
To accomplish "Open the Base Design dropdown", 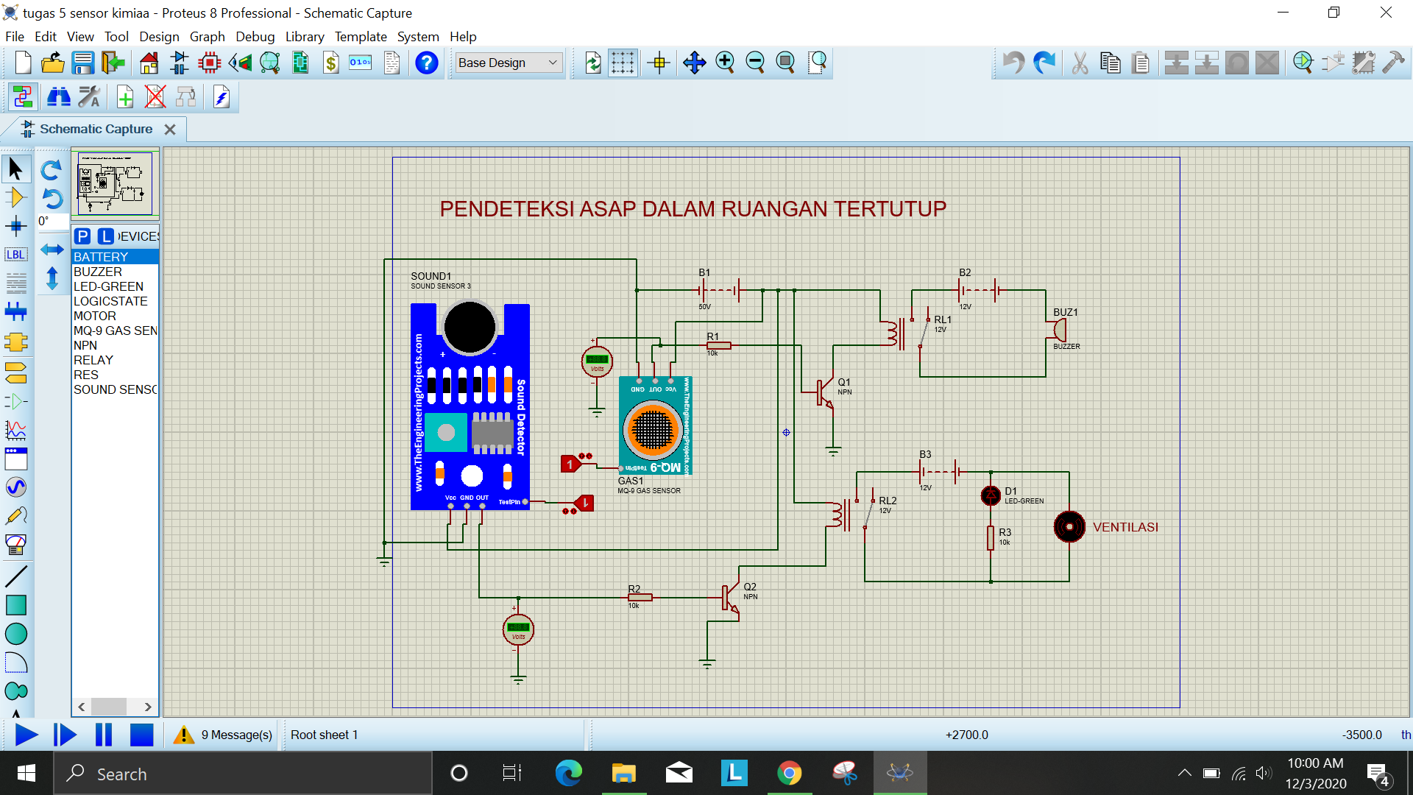I will click(508, 63).
